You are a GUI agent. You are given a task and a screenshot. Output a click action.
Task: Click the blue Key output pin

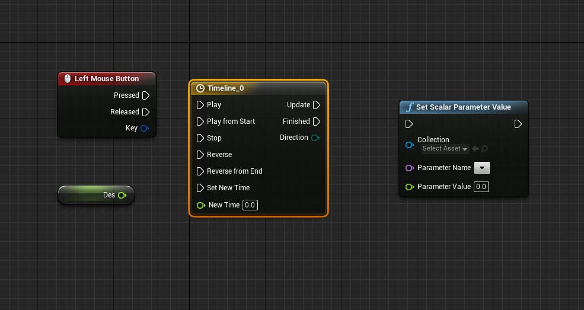tap(145, 128)
